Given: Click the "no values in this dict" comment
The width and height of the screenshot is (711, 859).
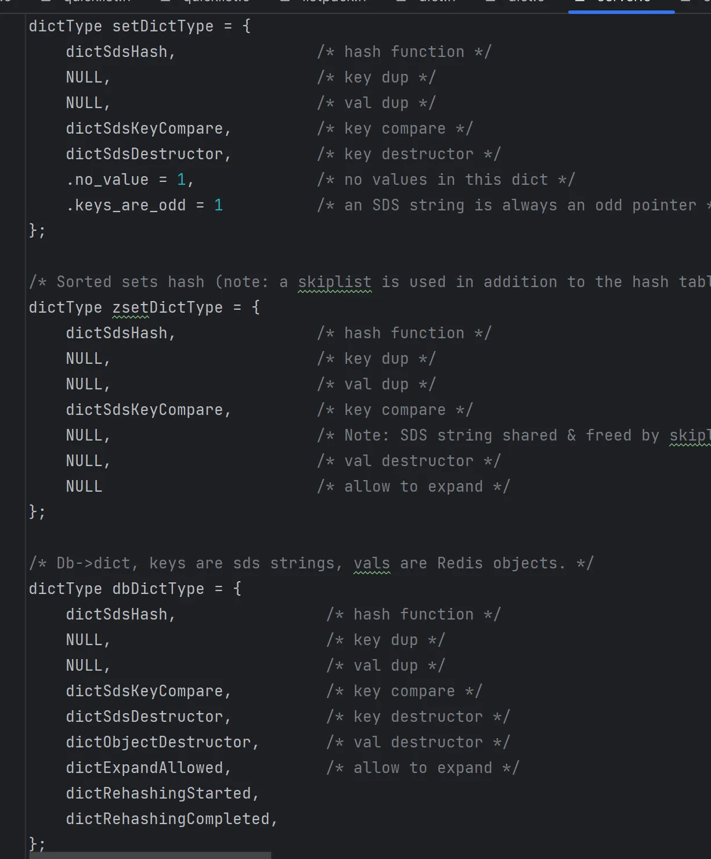Looking at the screenshot, I should tap(446, 180).
